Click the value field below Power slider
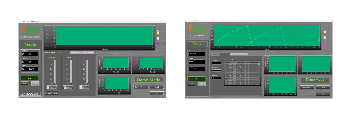This screenshot has width=351, height=119. point(86,87)
